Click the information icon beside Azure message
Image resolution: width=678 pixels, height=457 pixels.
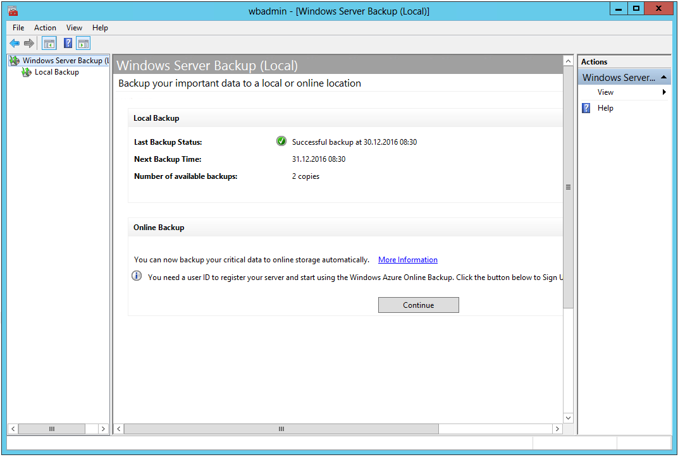coord(137,276)
